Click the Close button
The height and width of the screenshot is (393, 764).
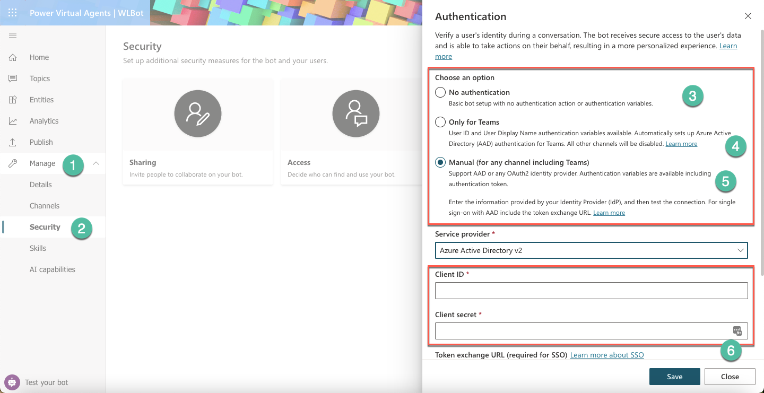point(730,377)
